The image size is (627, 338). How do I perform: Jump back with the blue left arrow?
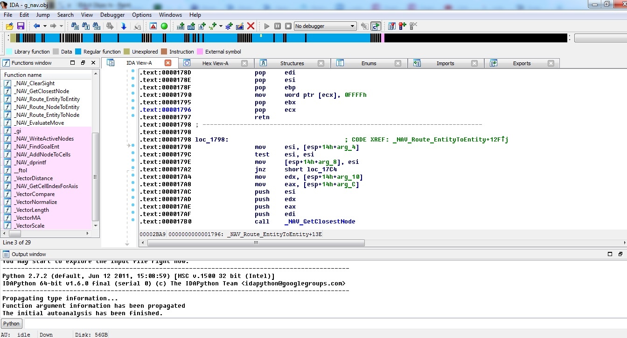(36, 26)
